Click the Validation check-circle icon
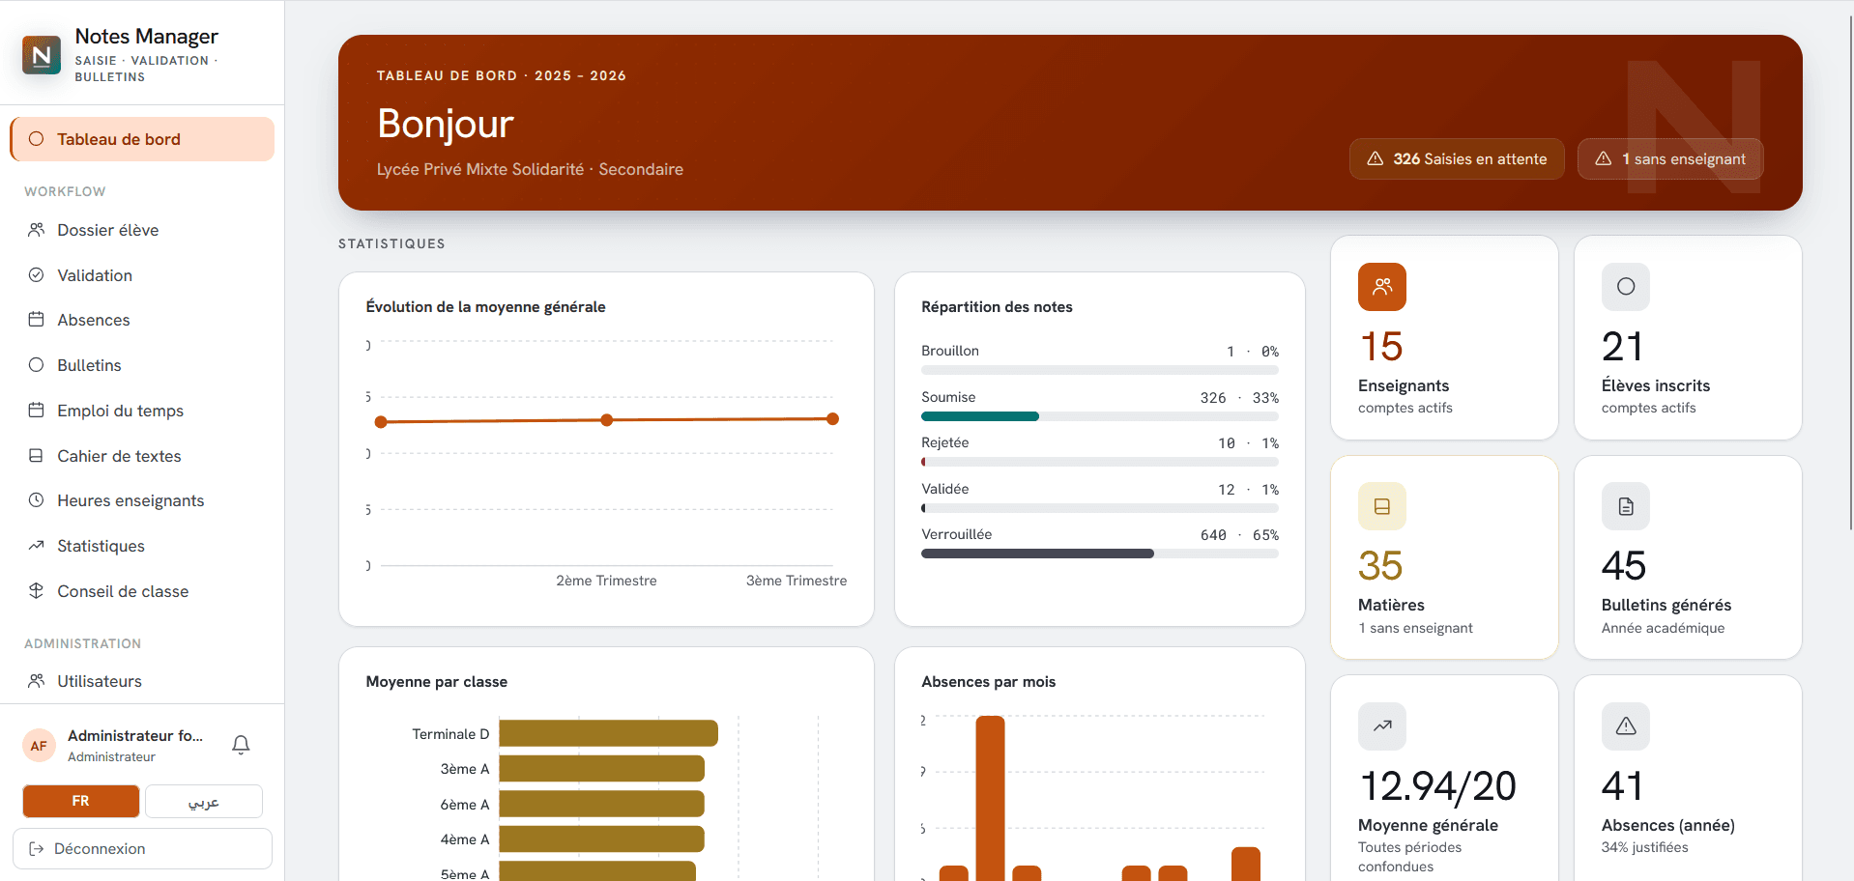 click(x=36, y=274)
